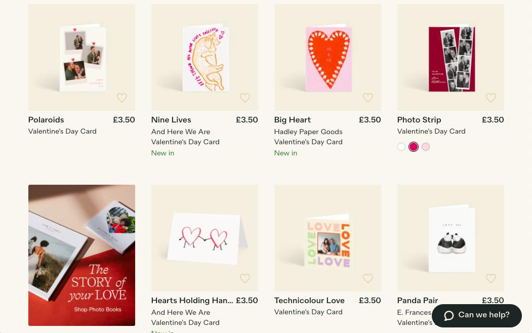532x333 pixels.
Task: Select white colour for Photo Strip card
Action: click(401, 147)
